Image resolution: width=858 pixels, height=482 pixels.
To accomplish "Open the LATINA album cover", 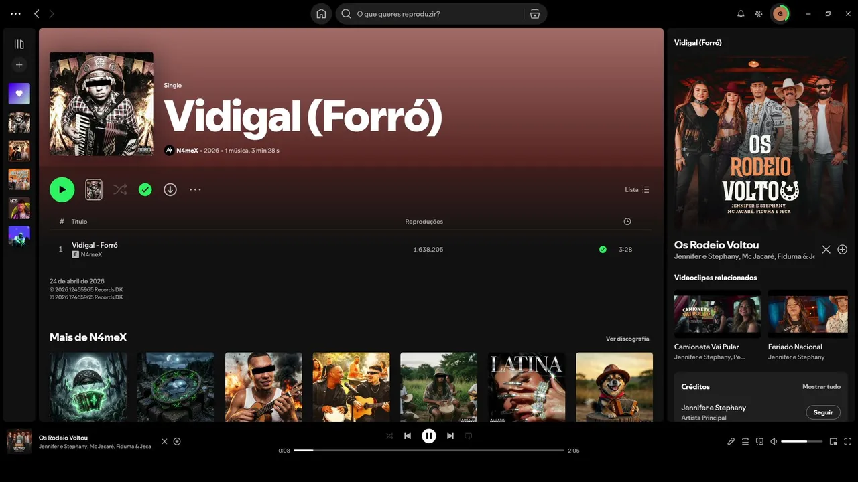I will (x=526, y=387).
